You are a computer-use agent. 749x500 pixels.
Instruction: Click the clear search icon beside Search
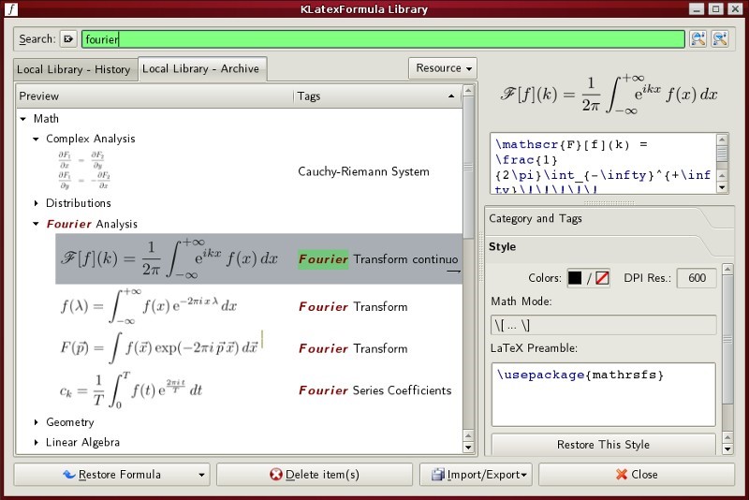click(x=68, y=39)
